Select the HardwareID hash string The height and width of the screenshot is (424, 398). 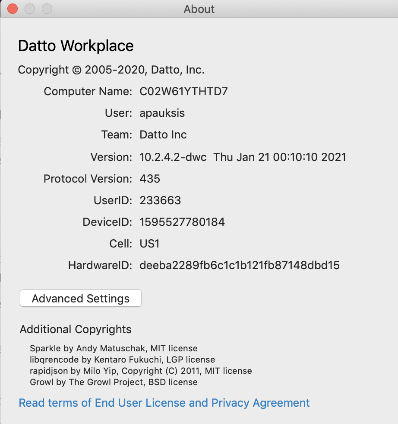click(240, 266)
